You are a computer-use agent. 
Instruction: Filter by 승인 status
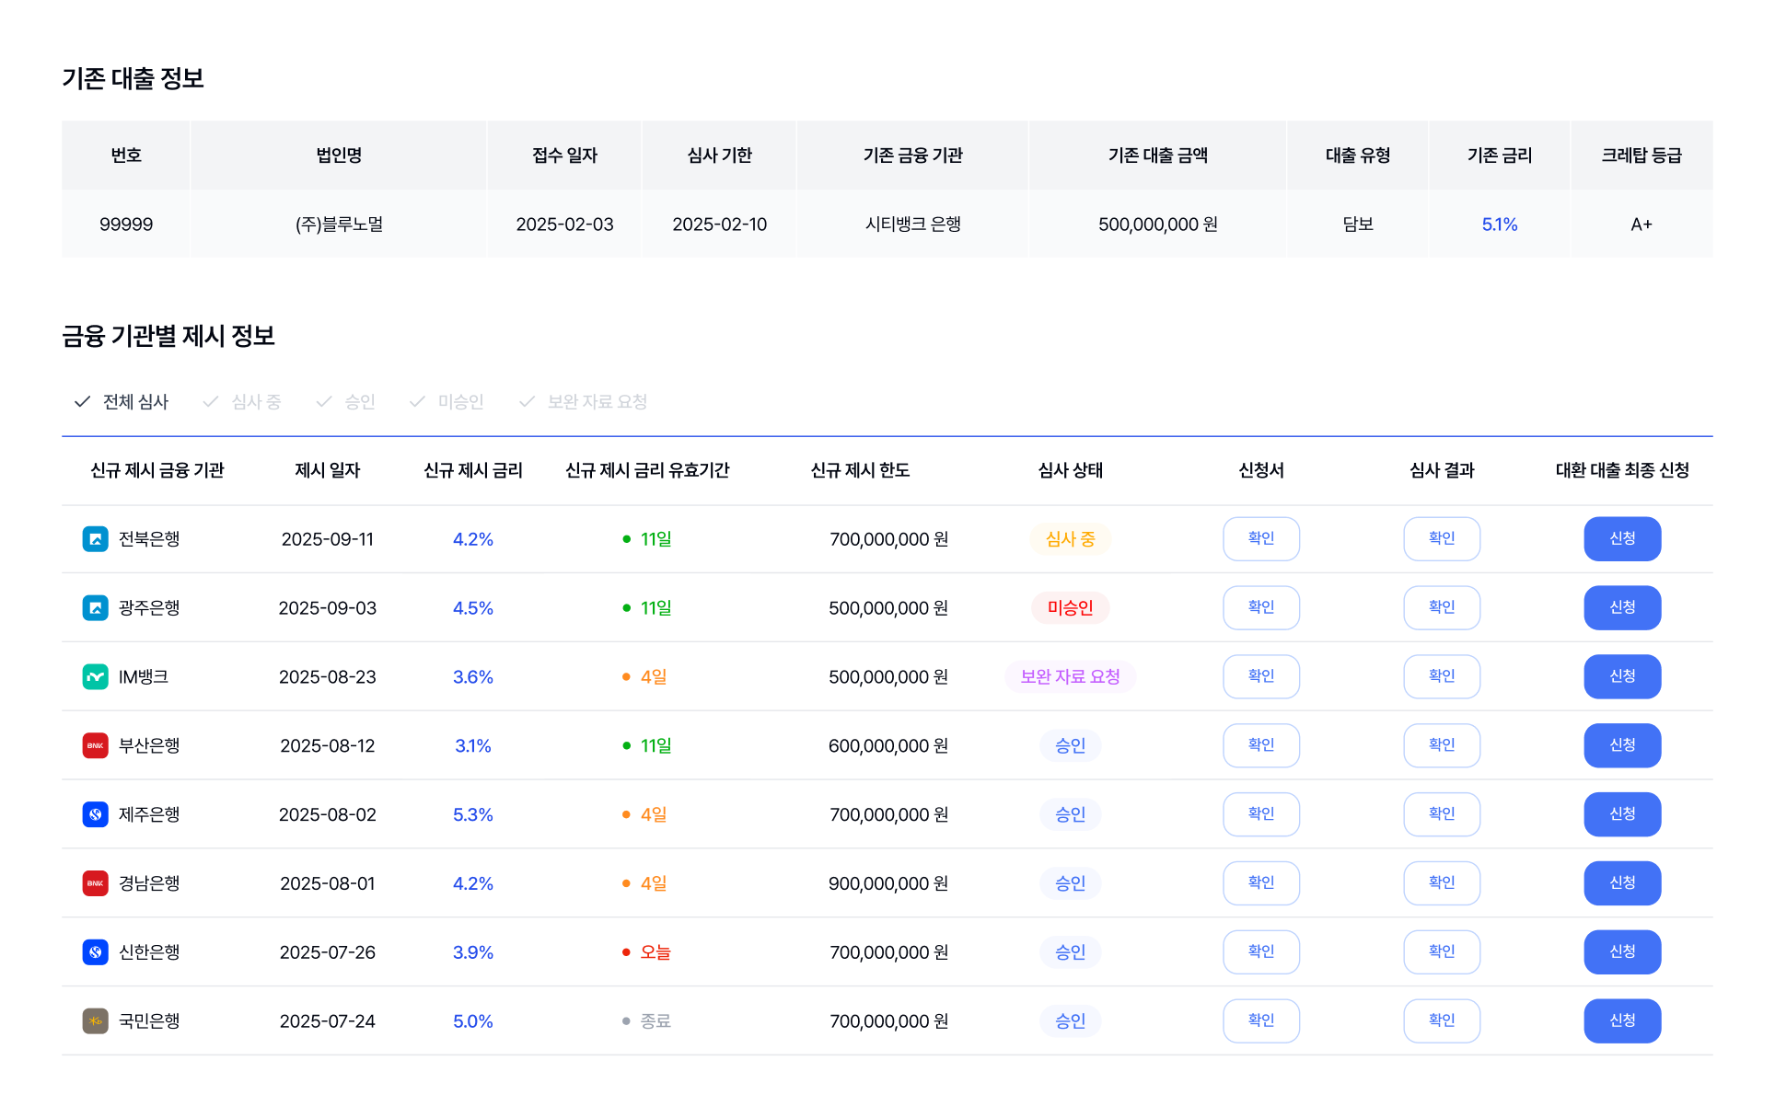pyautogui.click(x=345, y=402)
